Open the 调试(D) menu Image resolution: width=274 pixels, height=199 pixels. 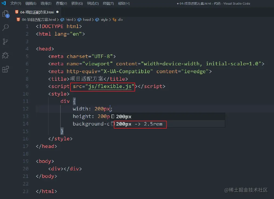93,4
